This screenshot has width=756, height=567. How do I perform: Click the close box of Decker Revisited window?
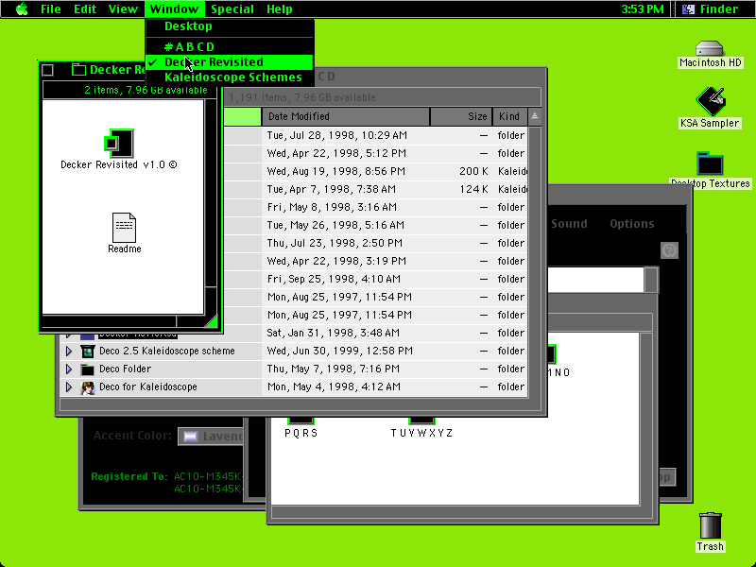point(48,70)
